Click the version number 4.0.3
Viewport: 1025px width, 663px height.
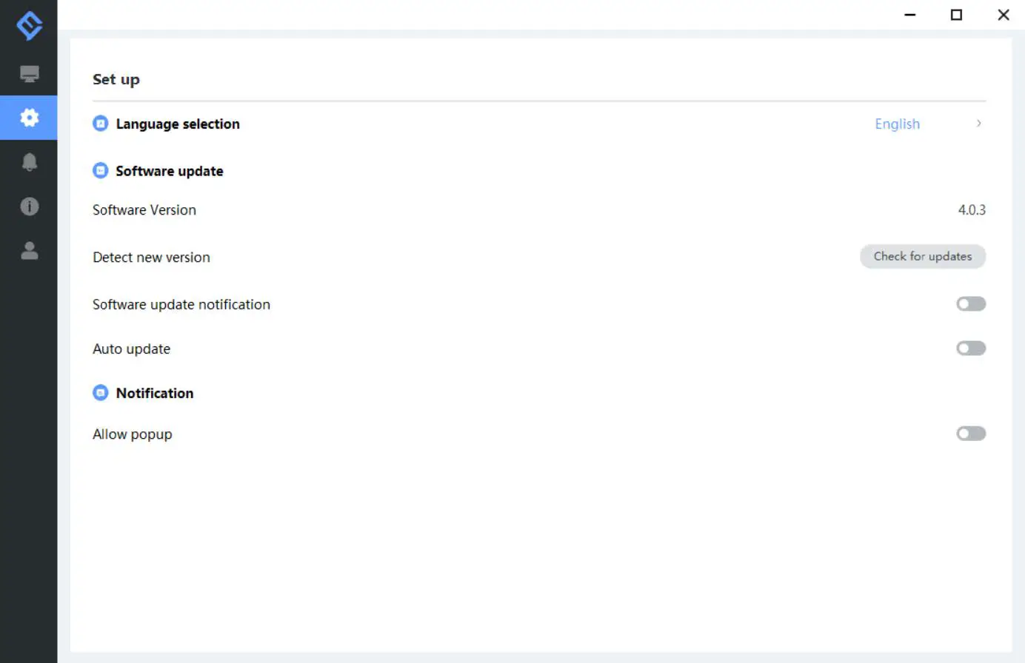[972, 210]
